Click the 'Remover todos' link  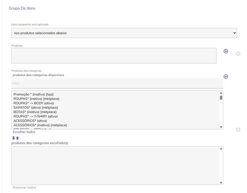point(24,187)
